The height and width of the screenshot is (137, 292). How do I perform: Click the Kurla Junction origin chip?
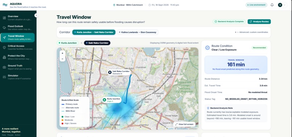(x=68, y=43)
